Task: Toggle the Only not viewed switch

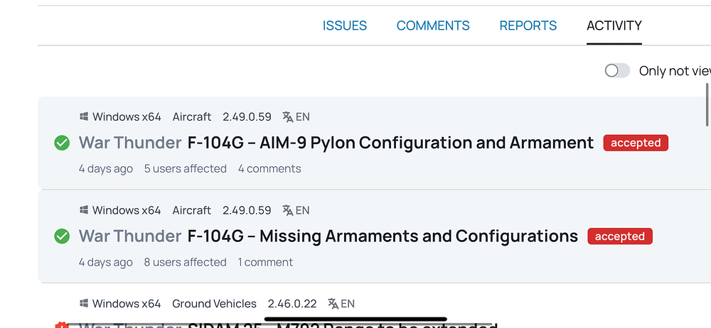Action: click(x=617, y=70)
